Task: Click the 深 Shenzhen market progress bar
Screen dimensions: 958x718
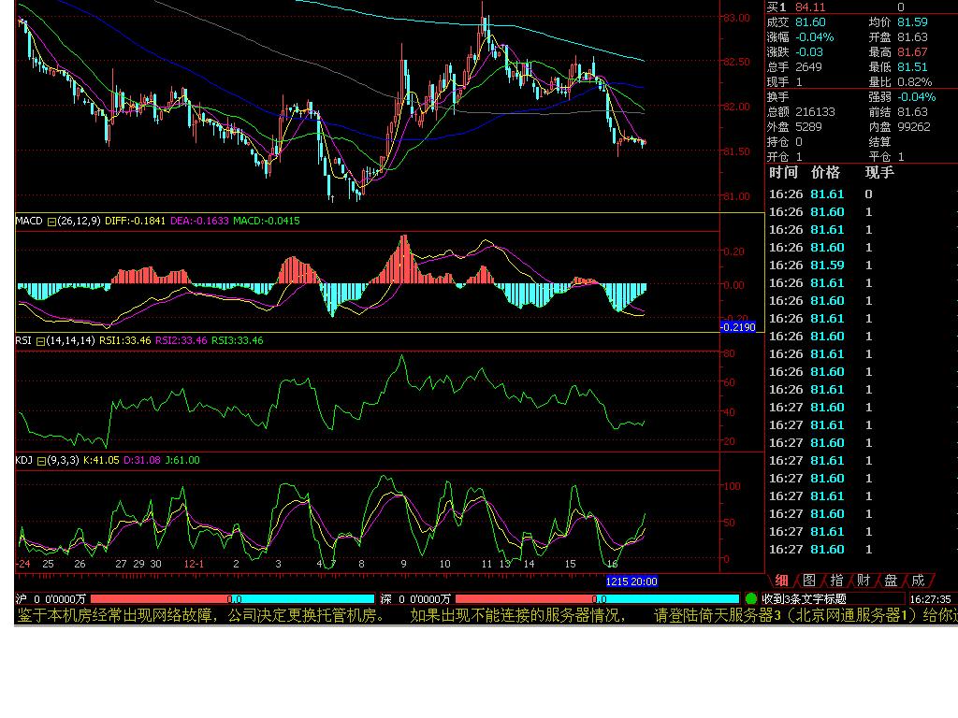Action: pyautogui.click(x=597, y=598)
